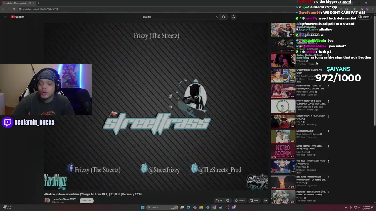Like the video with thumbs up 1K
376x211 pixels.
(219, 200)
